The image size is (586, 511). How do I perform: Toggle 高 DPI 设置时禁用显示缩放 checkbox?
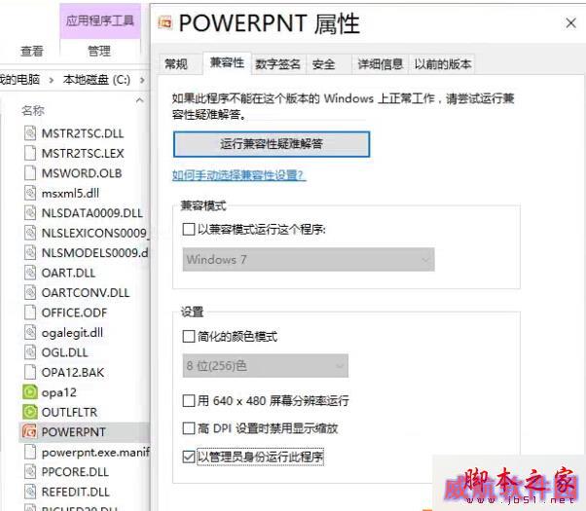pyautogui.click(x=189, y=428)
